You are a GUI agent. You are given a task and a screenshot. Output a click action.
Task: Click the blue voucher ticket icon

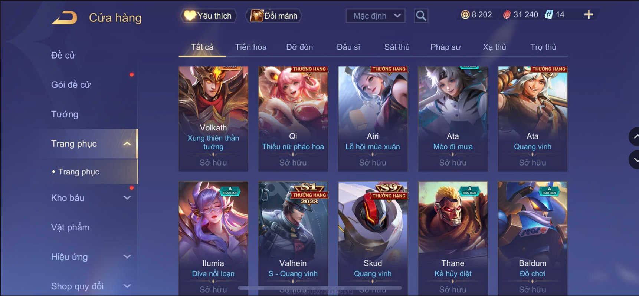(x=548, y=15)
